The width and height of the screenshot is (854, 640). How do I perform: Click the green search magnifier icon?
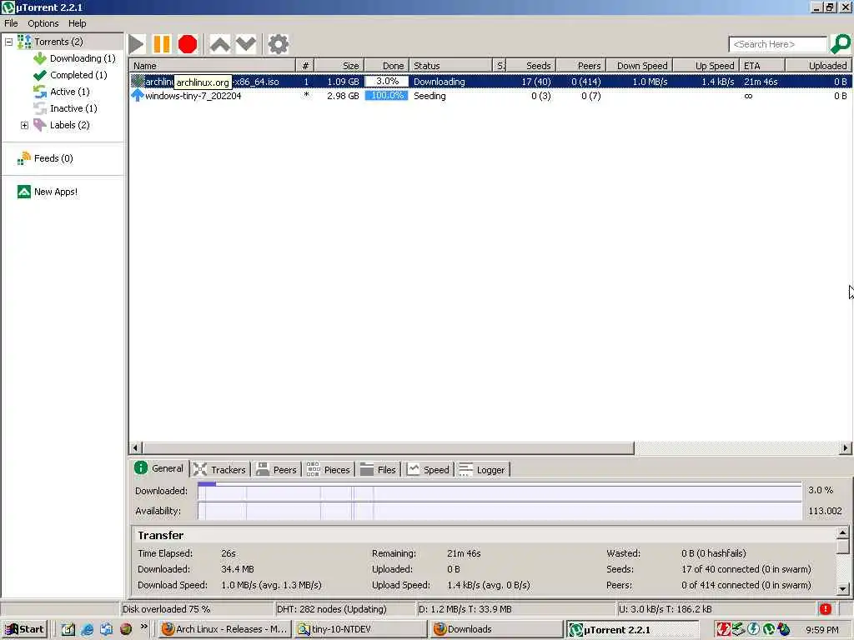pyautogui.click(x=841, y=44)
